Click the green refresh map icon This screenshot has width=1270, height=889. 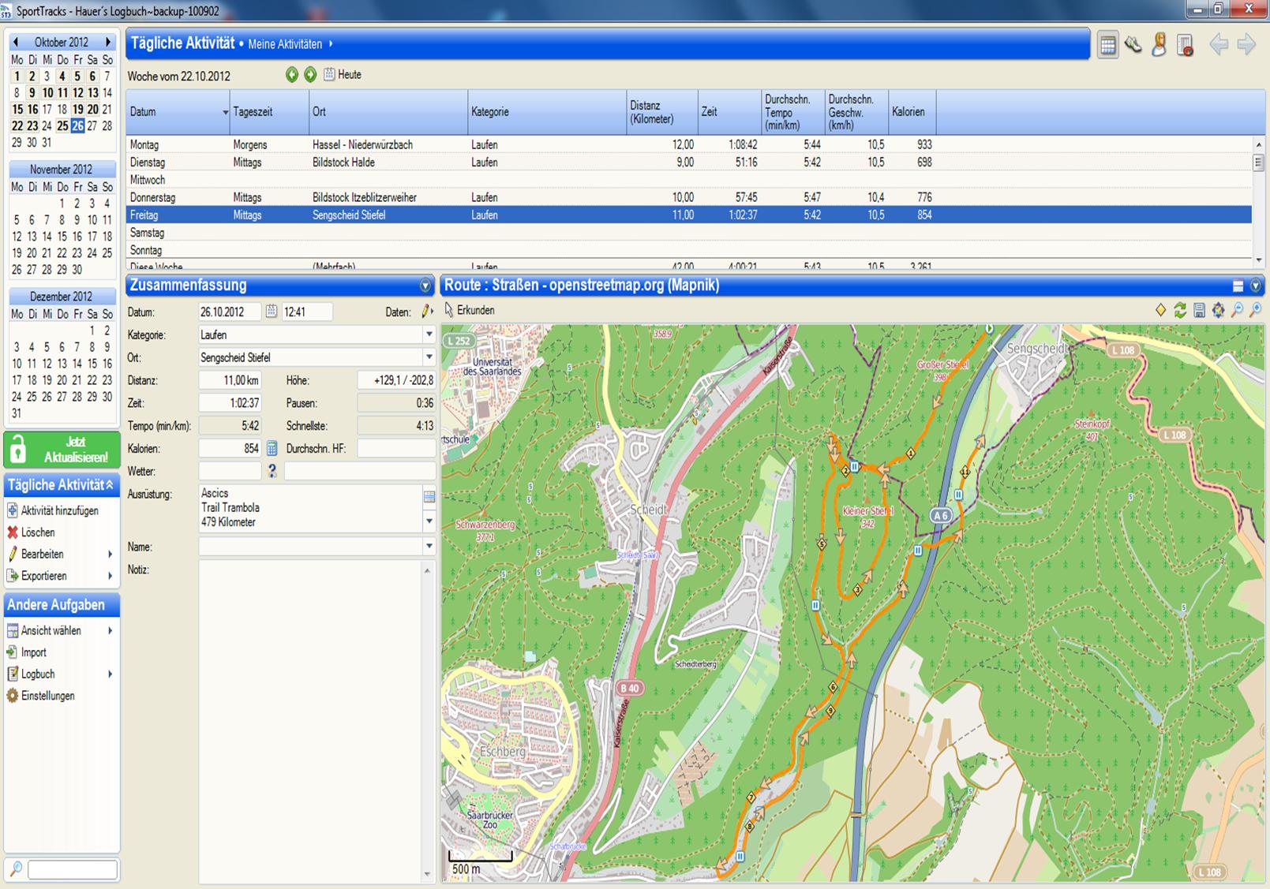[x=1180, y=310]
